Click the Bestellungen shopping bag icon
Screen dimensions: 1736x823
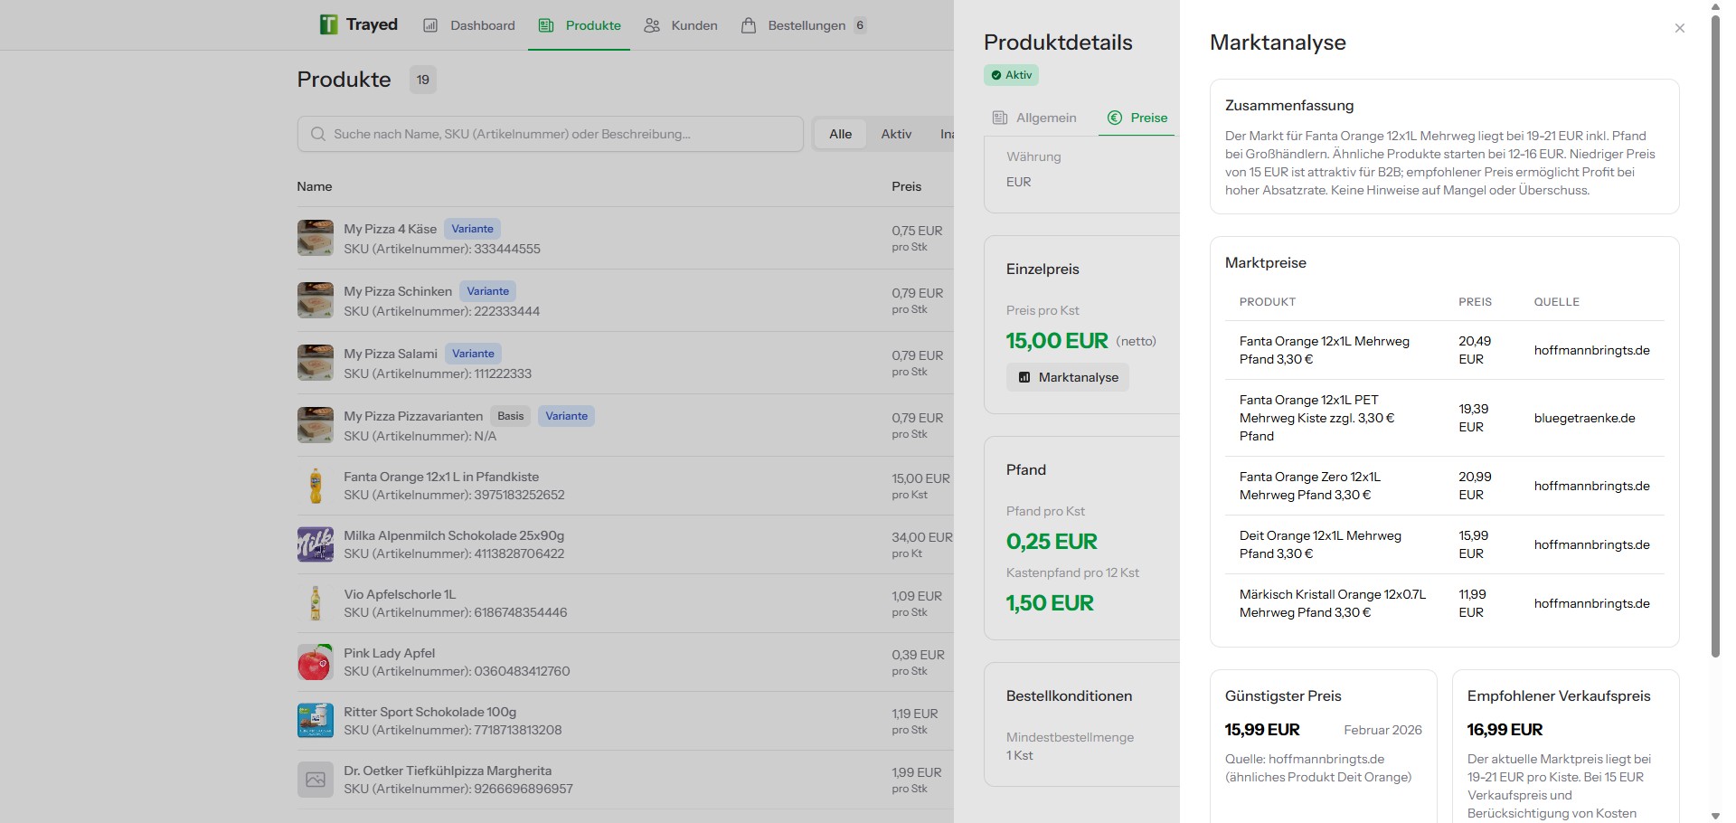(x=749, y=25)
